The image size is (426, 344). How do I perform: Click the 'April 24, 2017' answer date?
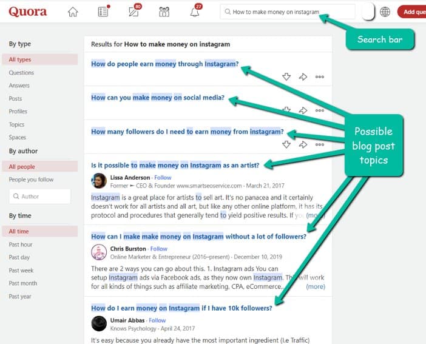click(178, 328)
